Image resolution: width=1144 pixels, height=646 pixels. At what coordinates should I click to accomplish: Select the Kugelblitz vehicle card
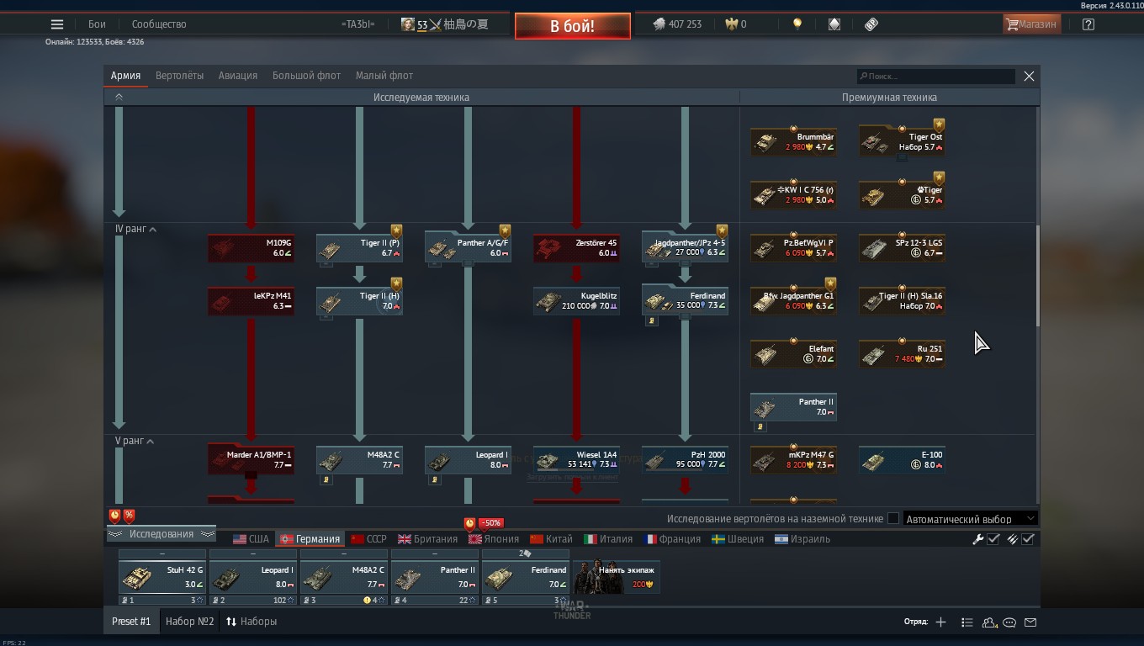[576, 301]
